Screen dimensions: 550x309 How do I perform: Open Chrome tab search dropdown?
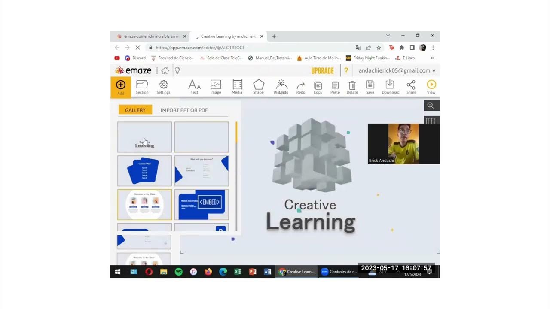pos(388,36)
